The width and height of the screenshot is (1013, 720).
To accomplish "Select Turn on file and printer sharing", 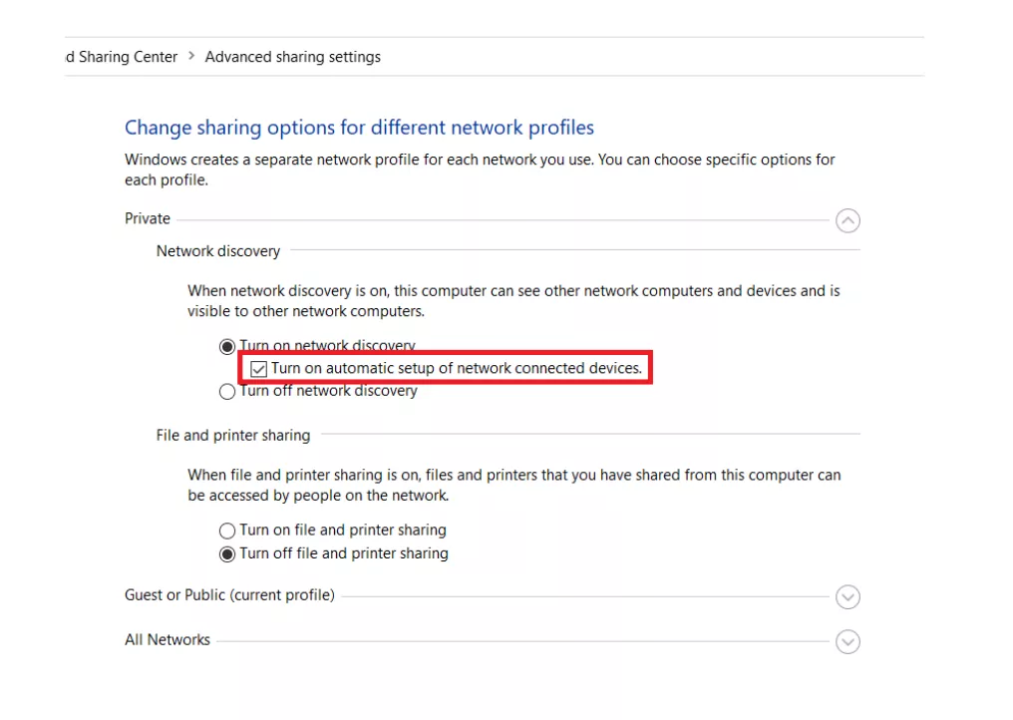I will [226, 531].
